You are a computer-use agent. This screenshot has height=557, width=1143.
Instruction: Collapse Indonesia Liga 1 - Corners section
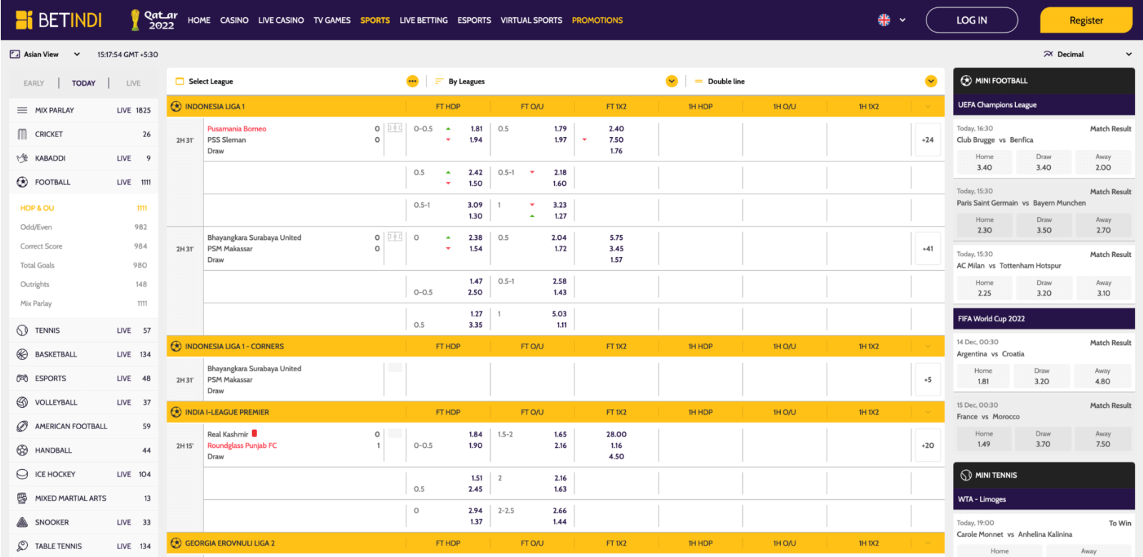coord(928,346)
